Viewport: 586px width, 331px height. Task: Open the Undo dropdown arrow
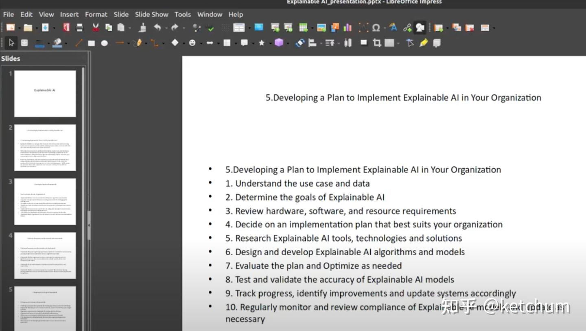tap(166, 27)
